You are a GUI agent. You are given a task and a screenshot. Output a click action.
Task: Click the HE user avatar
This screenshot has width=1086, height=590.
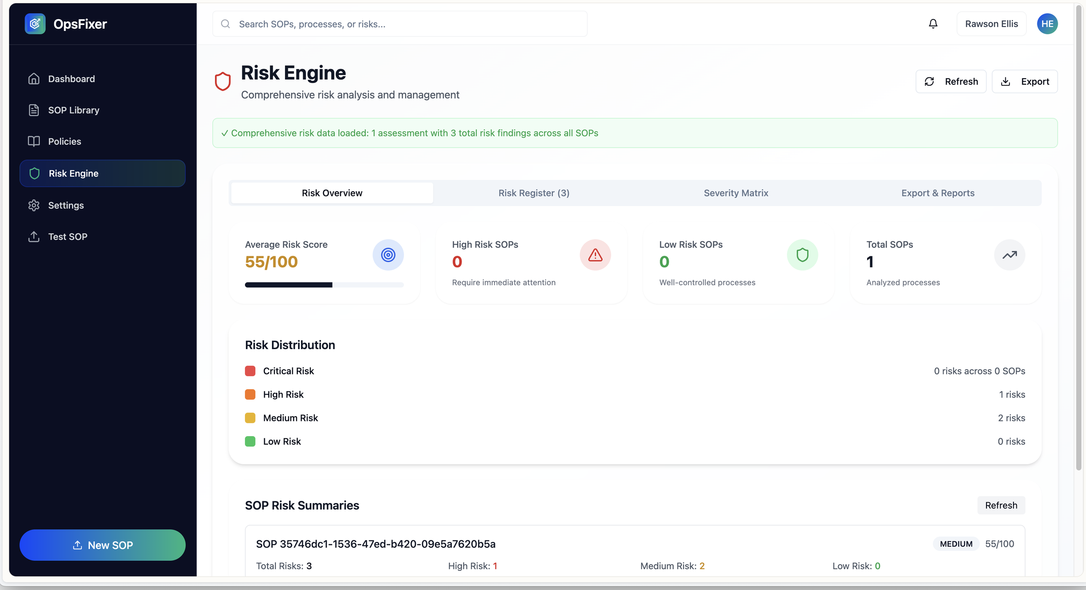1047,24
